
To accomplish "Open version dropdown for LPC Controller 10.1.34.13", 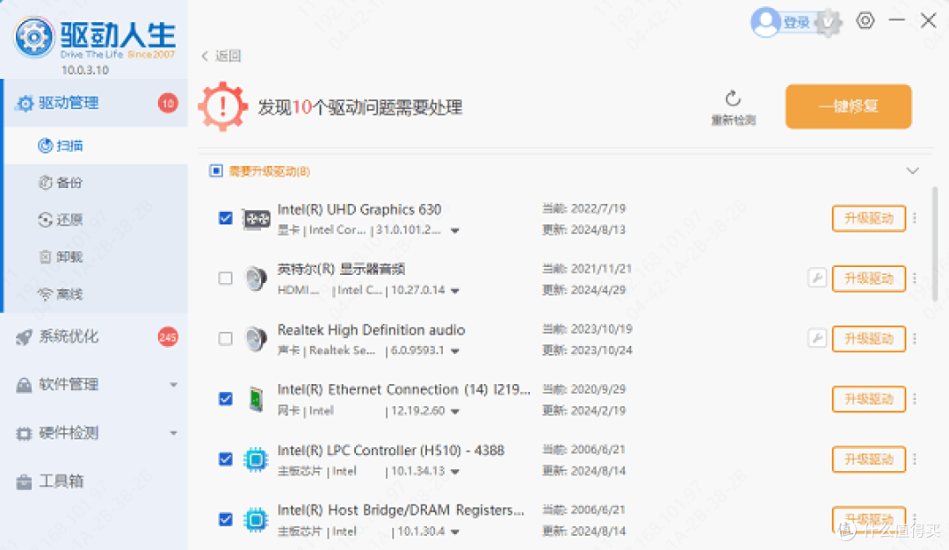I will coord(455,472).
